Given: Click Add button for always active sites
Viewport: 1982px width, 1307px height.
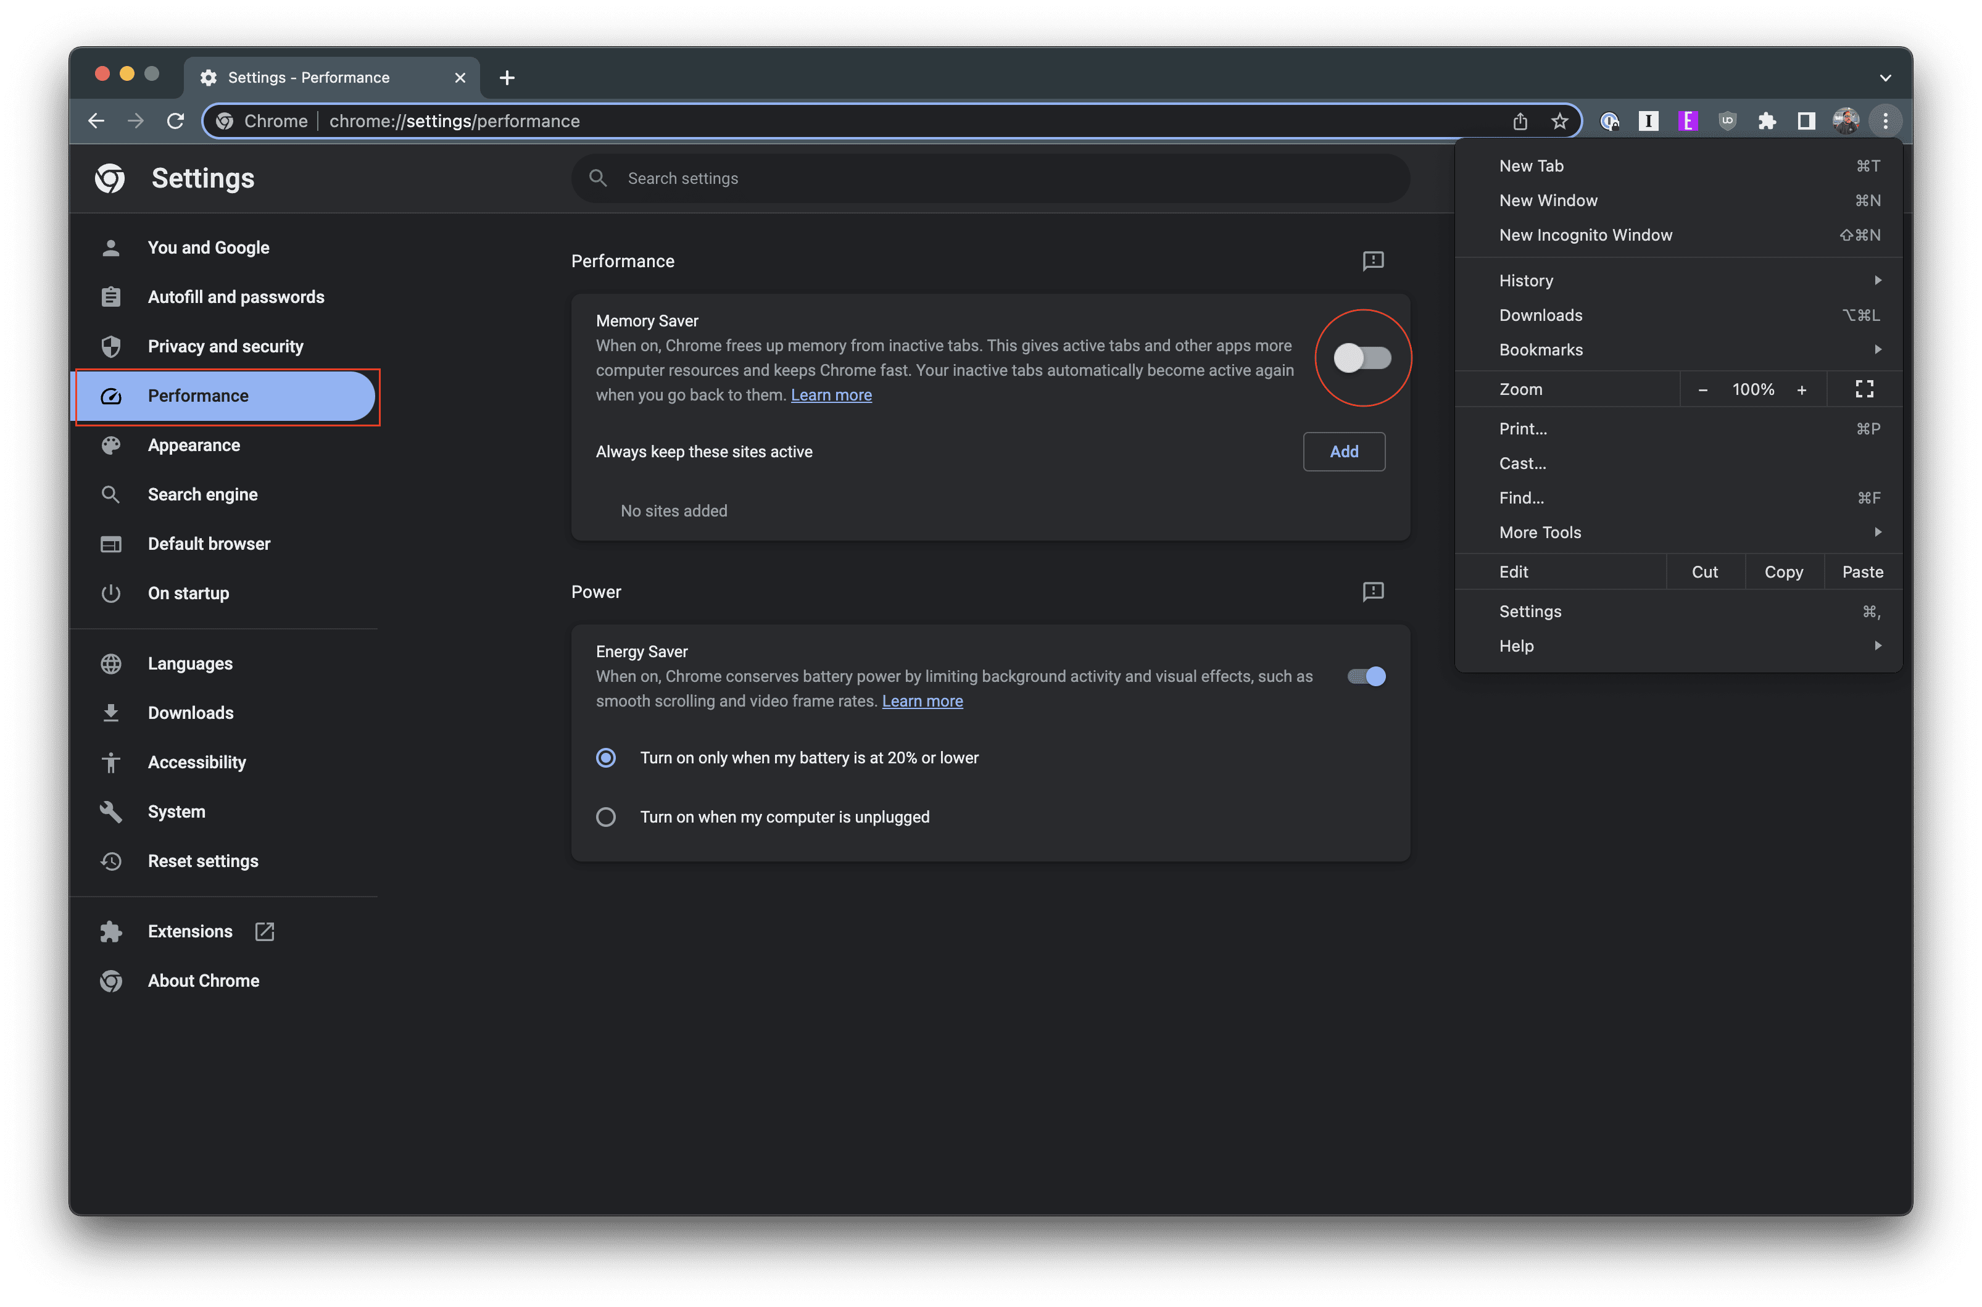Looking at the screenshot, I should (1343, 452).
